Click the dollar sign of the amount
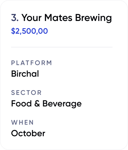The image size is (128, 150). 13,31
